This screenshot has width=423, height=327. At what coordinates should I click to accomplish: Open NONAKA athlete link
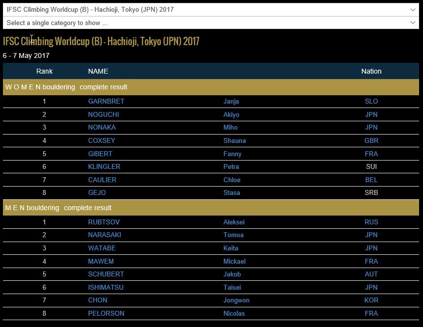[x=102, y=127]
